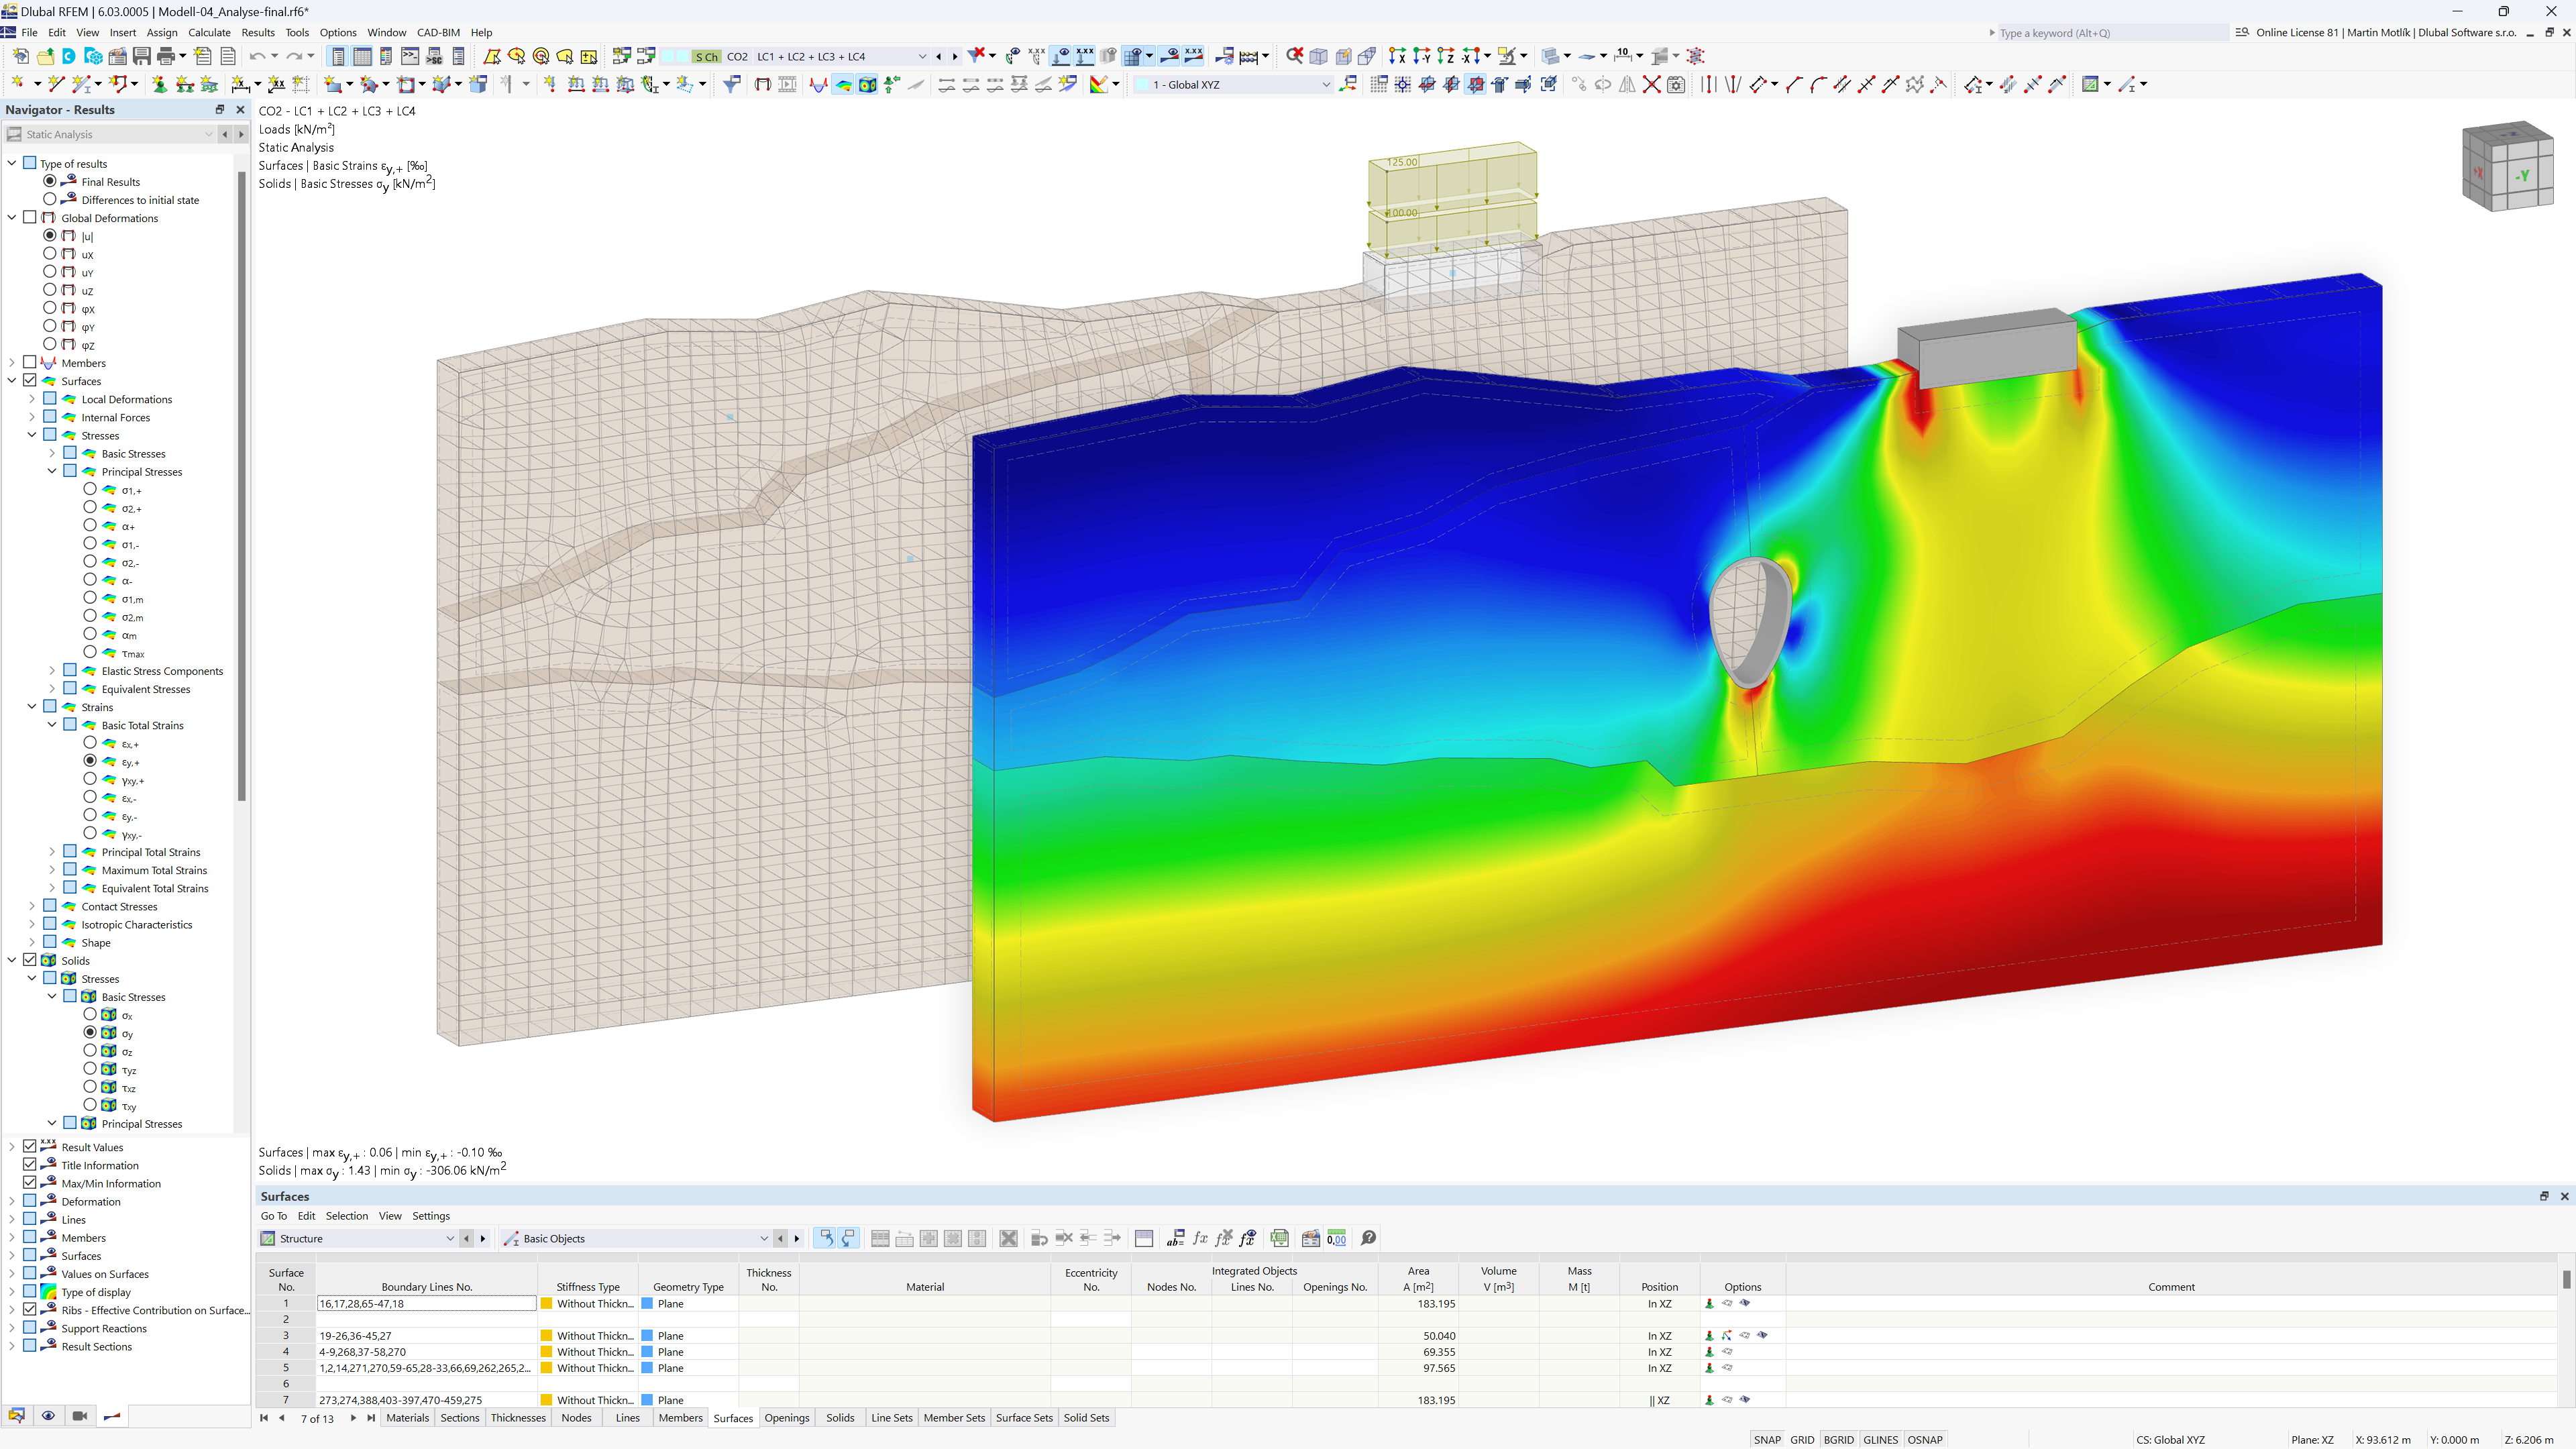Select the Structure display mode dropdown

coord(451,1238)
